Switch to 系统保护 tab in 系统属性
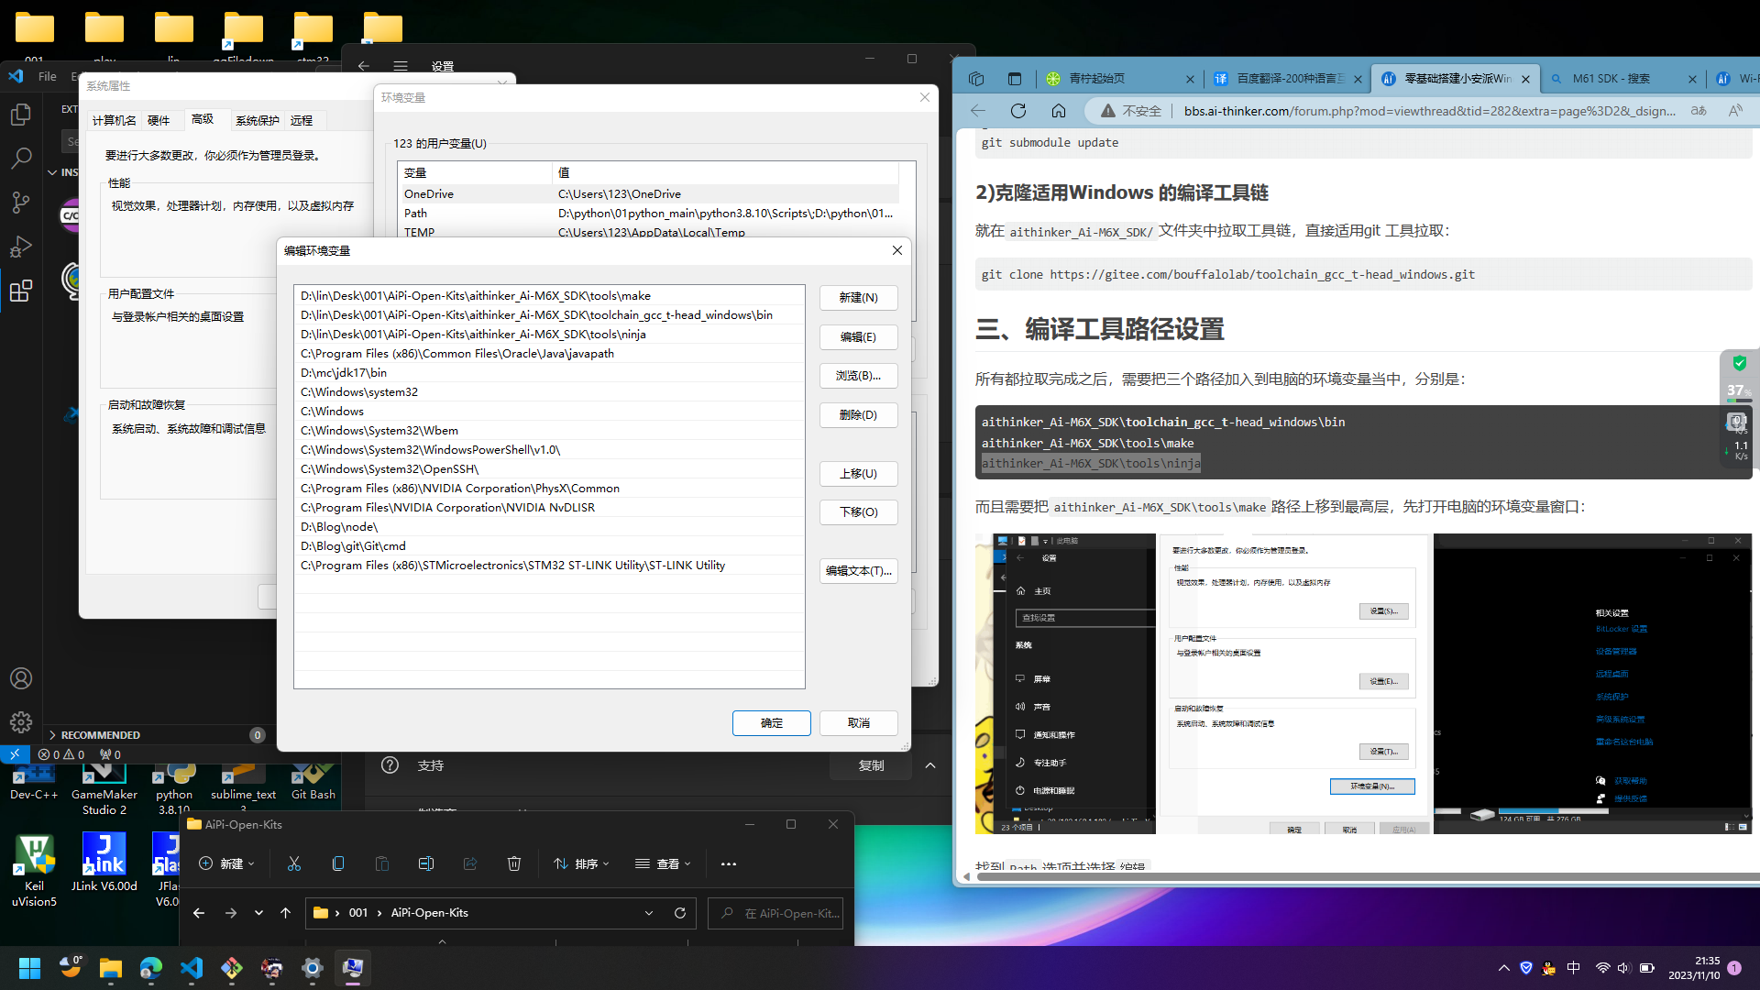The image size is (1760, 990). click(258, 120)
